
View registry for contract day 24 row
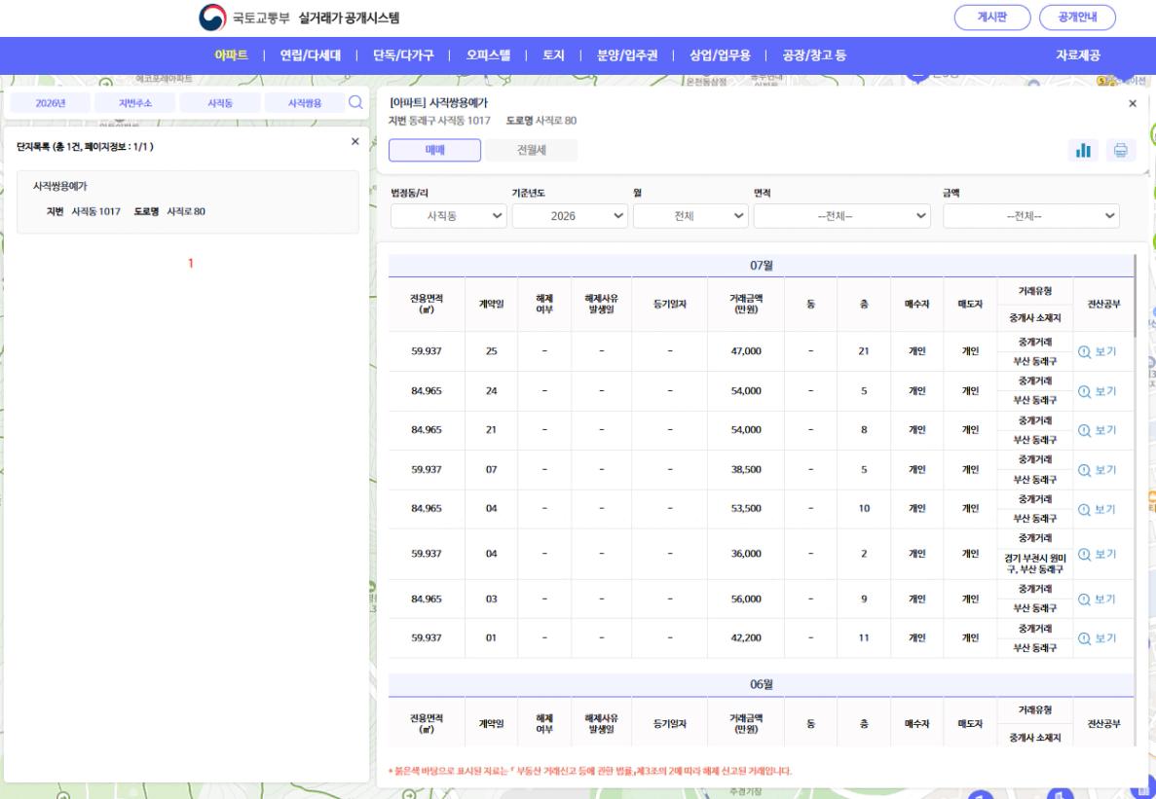coord(1097,391)
